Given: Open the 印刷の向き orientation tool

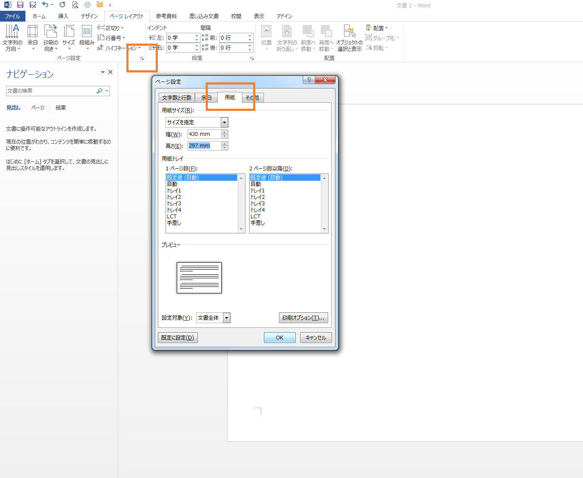Looking at the screenshot, I should pyautogui.click(x=51, y=38).
